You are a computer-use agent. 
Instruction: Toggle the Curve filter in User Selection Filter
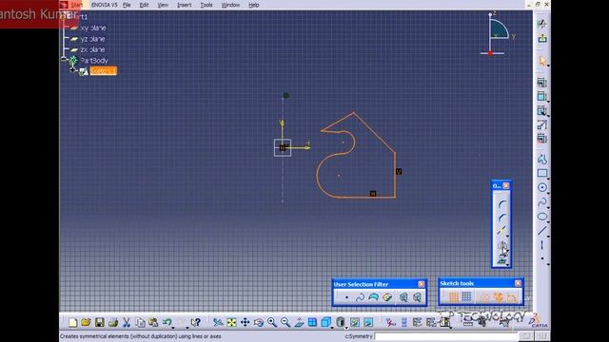tap(360, 297)
